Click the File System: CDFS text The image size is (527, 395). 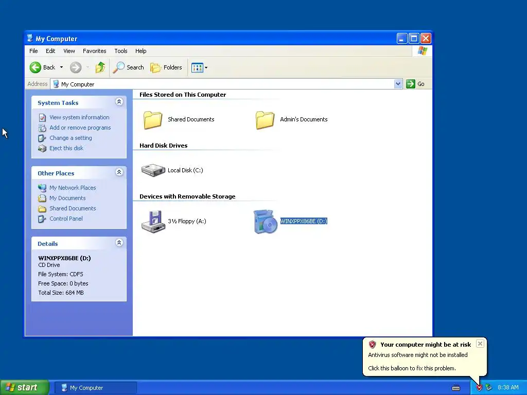tap(61, 274)
